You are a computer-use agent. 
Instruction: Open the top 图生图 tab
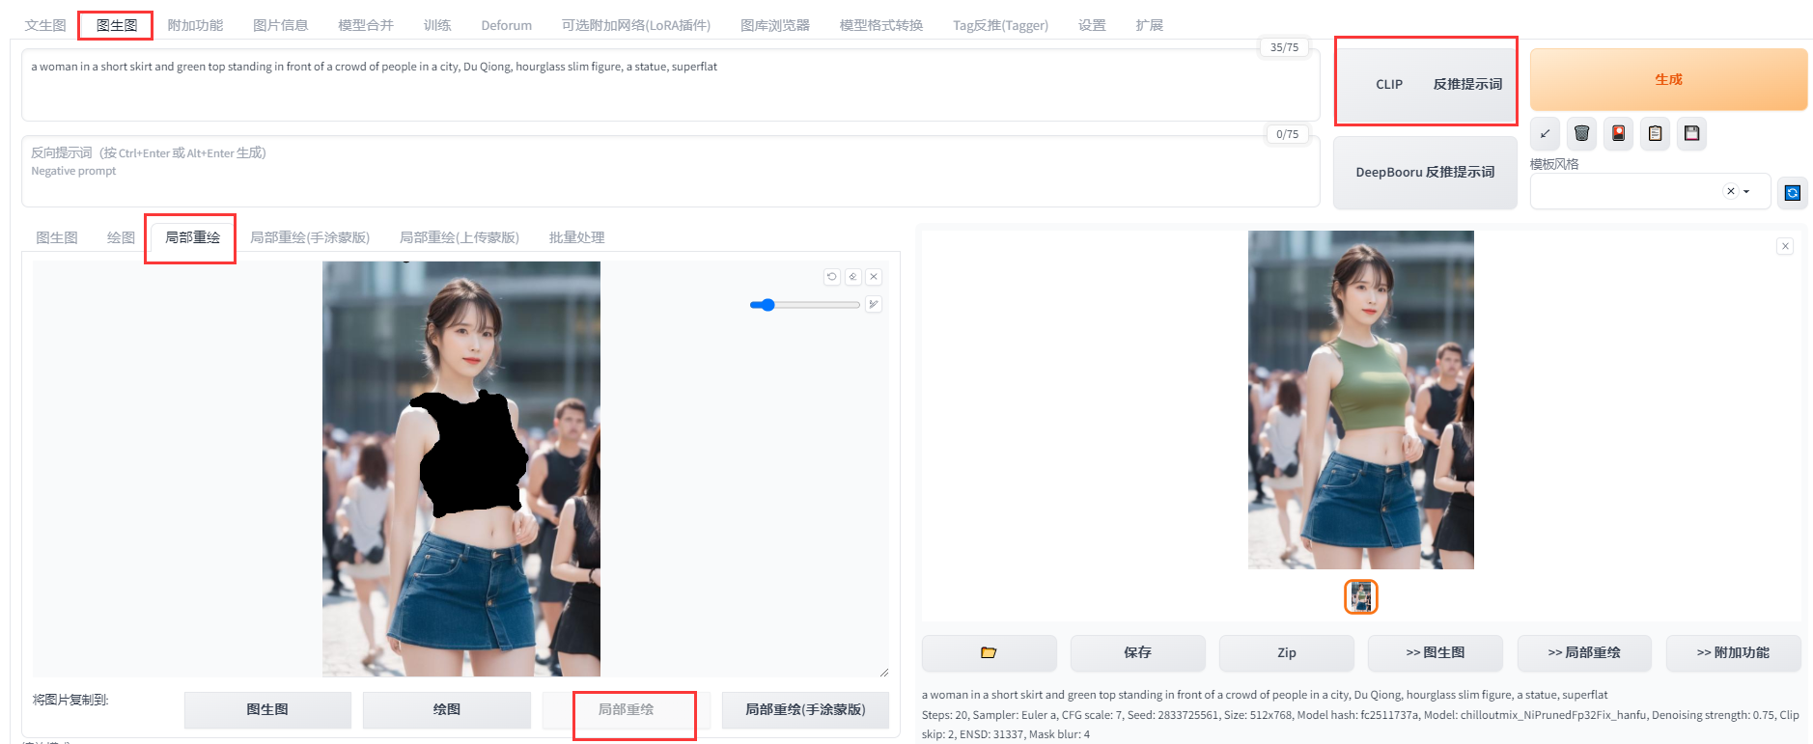117,25
